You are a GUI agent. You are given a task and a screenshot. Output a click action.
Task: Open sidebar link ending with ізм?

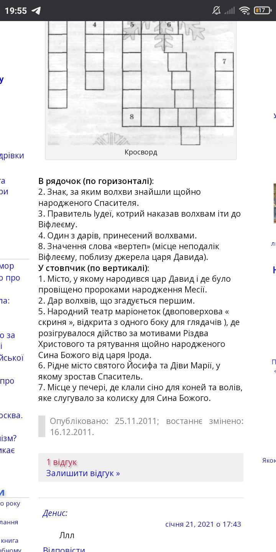[8, 438]
